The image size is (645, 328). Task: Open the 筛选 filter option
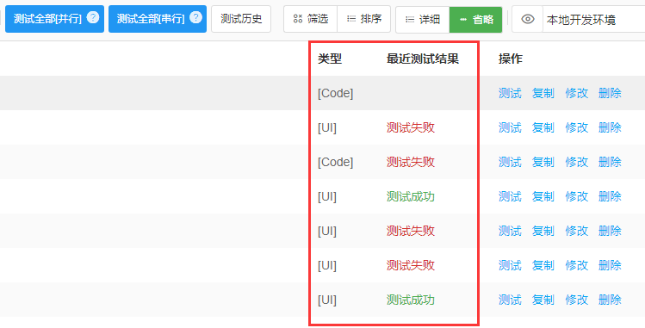tap(311, 19)
